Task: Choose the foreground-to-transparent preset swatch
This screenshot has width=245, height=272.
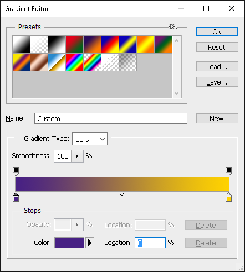Action: coord(39,44)
